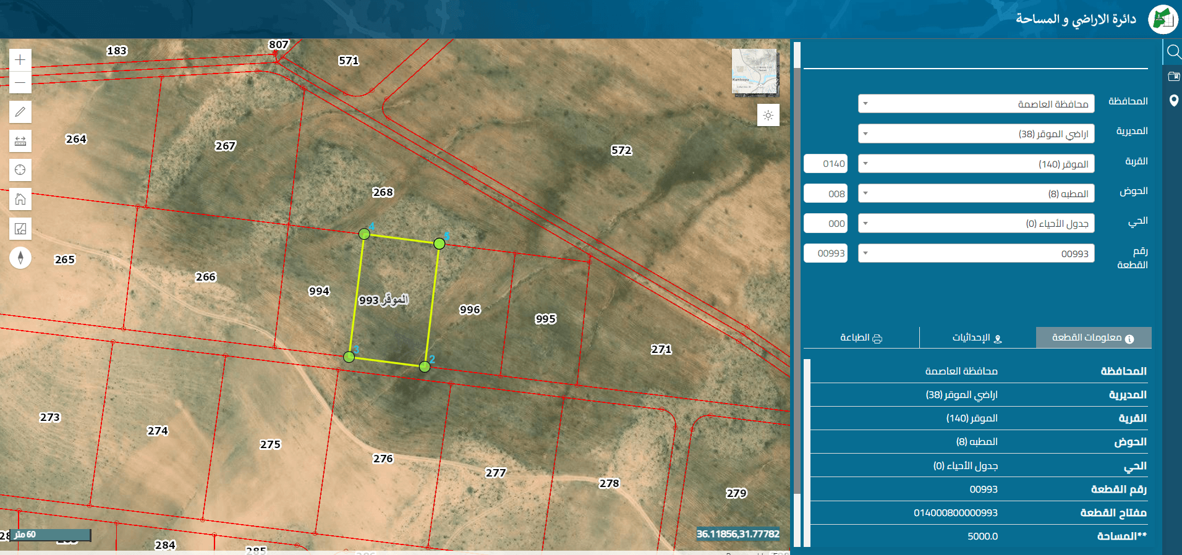The image size is (1182, 555).
Task: Click parcel key value 014000800000993
Action: (956, 513)
